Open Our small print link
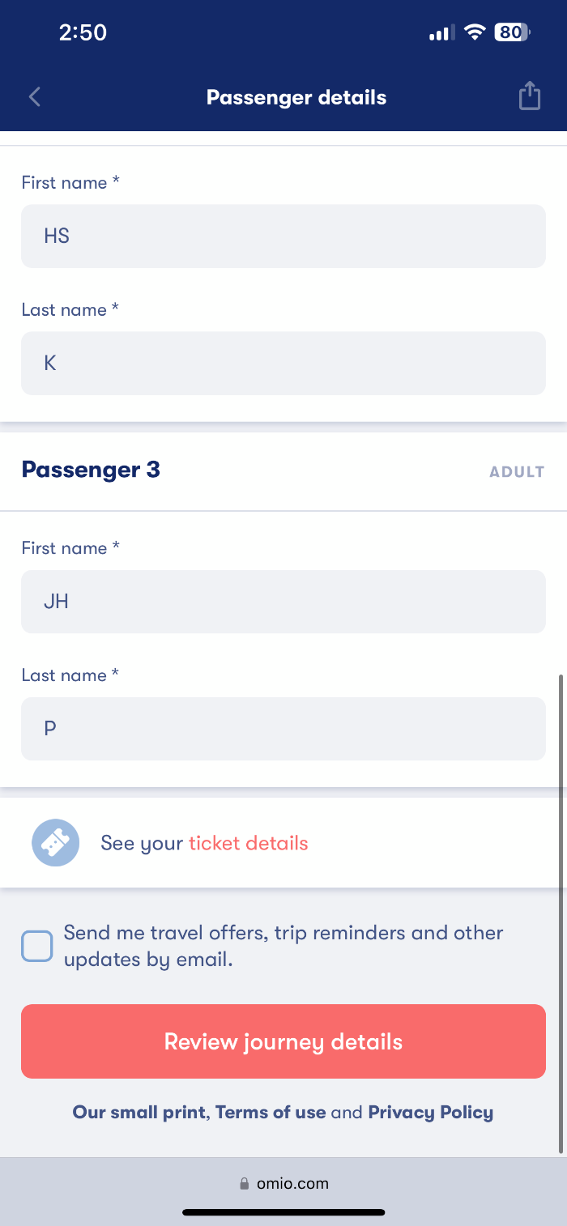Image resolution: width=567 pixels, height=1226 pixels. 139,1112
